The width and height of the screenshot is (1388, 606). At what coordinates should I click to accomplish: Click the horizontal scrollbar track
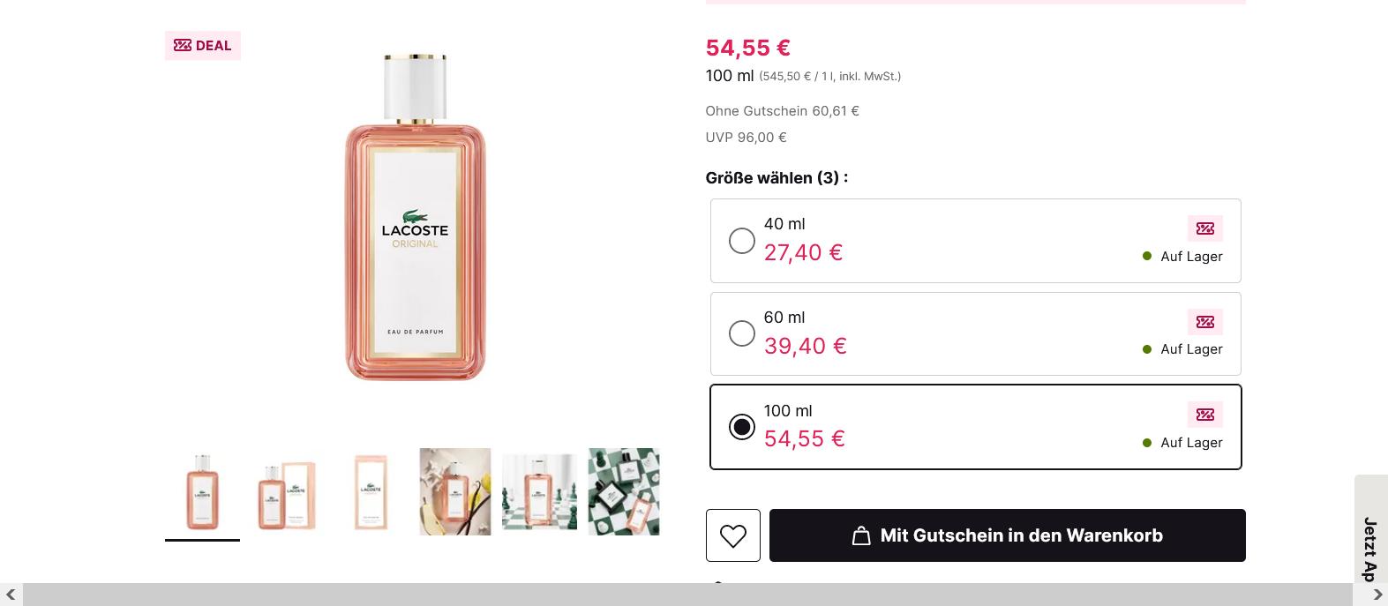click(688, 595)
